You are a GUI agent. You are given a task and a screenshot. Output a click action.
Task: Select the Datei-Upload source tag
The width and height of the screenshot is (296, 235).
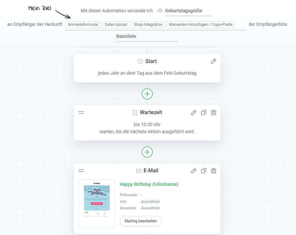pos(116,25)
